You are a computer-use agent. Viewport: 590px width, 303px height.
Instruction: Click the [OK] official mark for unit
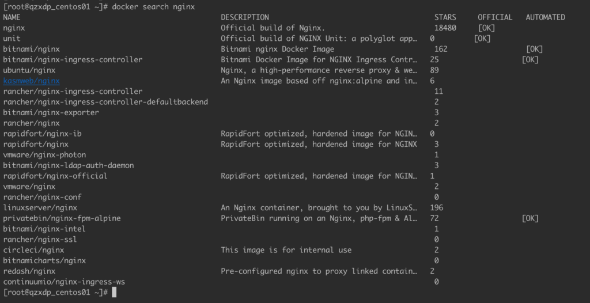482,39
